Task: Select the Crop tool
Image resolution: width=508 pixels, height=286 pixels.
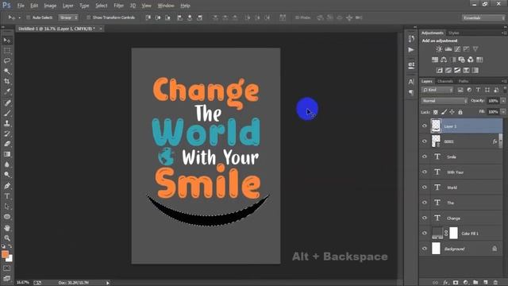Action: pos(7,81)
